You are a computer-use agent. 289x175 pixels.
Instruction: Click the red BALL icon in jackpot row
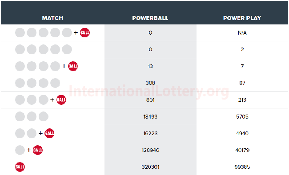coord(85,32)
